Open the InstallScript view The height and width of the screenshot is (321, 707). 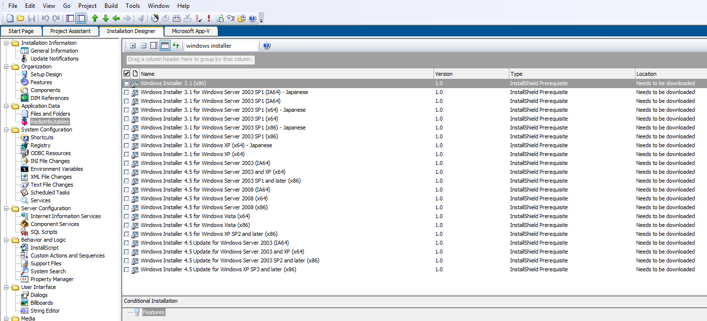pyautogui.click(x=44, y=248)
